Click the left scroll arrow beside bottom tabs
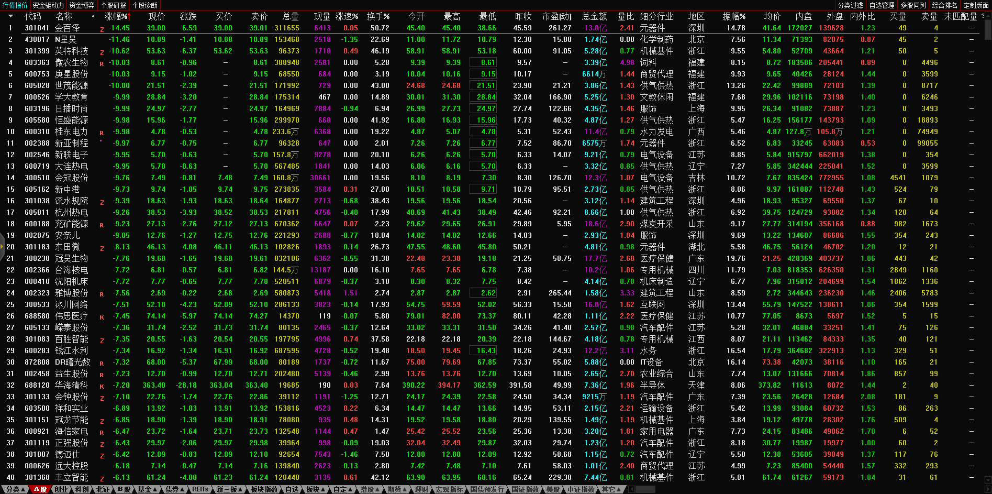The image size is (992, 494). (632, 489)
